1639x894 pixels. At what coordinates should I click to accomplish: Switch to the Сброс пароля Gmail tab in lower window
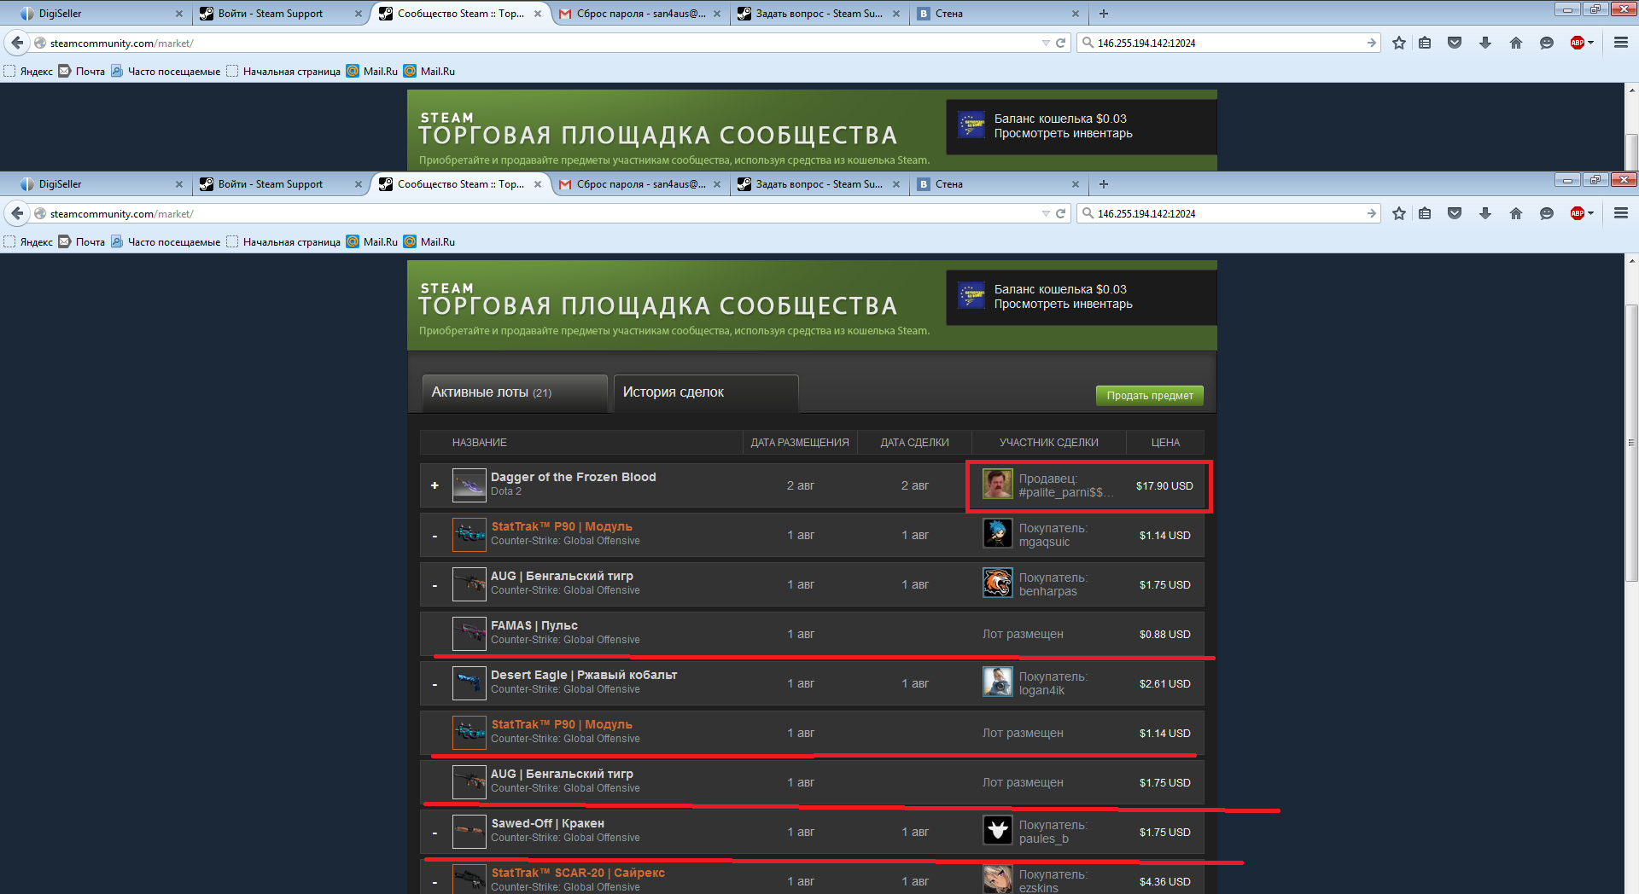click(x=639, y=184)
